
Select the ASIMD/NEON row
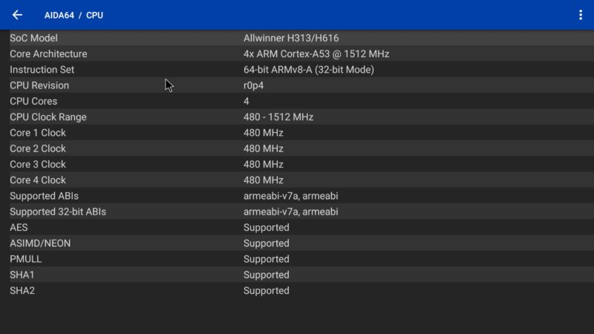[297, 243]
